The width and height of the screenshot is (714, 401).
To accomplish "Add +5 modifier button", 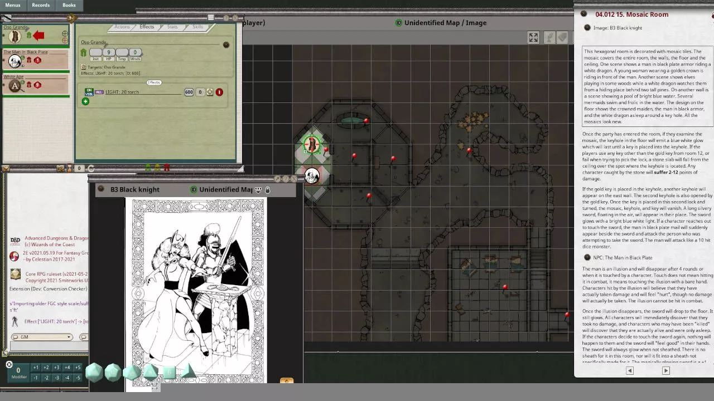I will (78, 368).
